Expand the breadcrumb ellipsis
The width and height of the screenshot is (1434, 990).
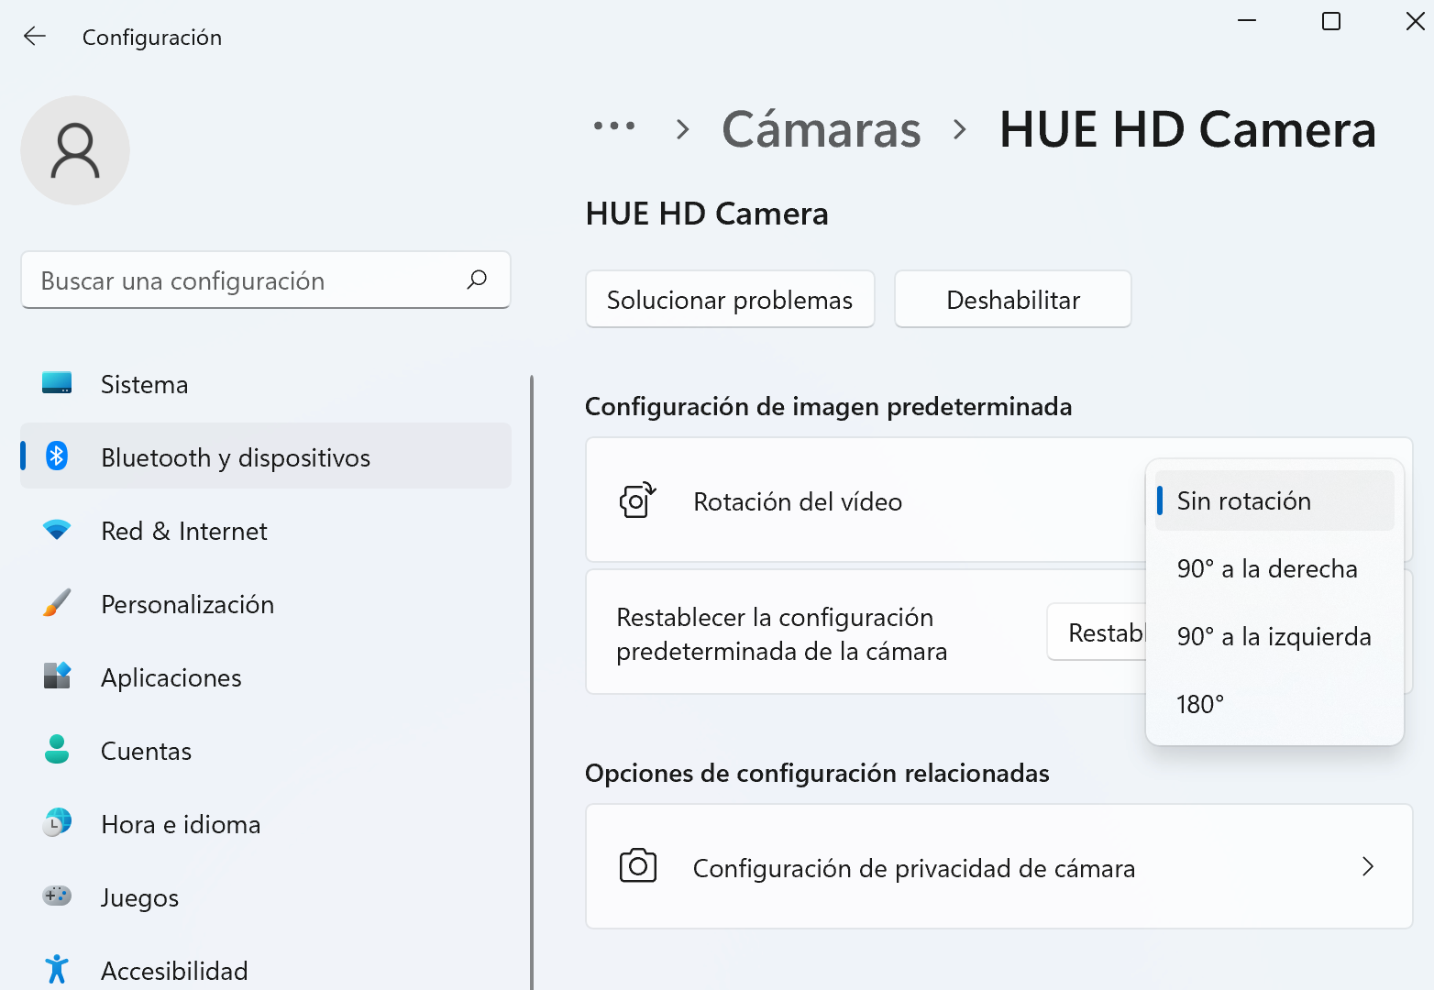click(x=614, y=126)
